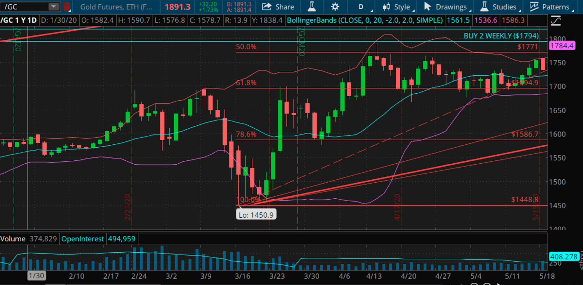This screenshot has height=285, width=583.
Task: Click the 1784.4 pink price bubble
Action: pos(562,46)
